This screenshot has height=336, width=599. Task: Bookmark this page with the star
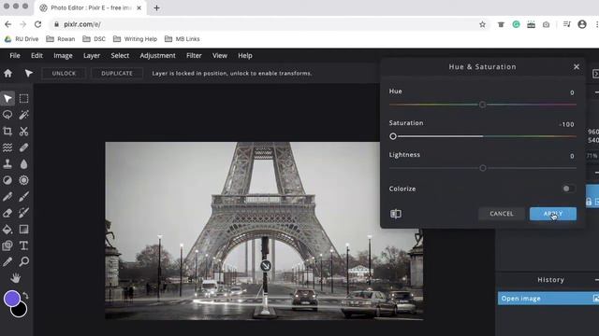(x=482, y=24)
